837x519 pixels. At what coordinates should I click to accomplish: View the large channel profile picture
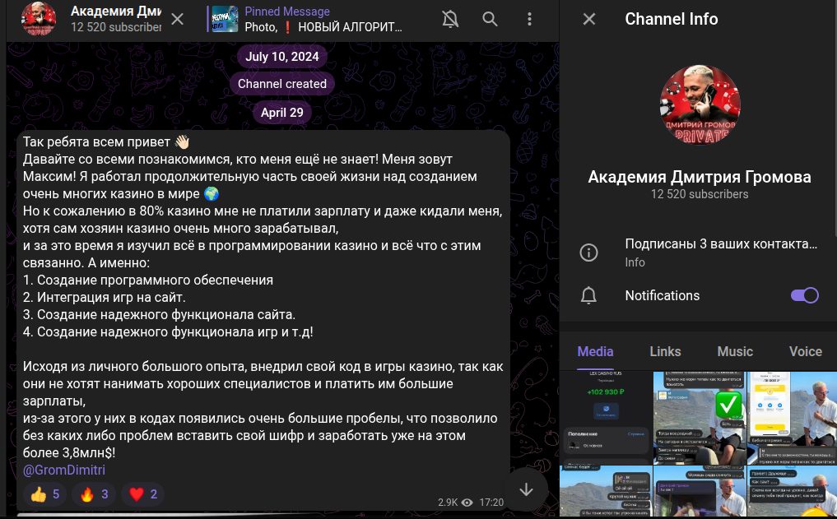click(x=700, y=105)
